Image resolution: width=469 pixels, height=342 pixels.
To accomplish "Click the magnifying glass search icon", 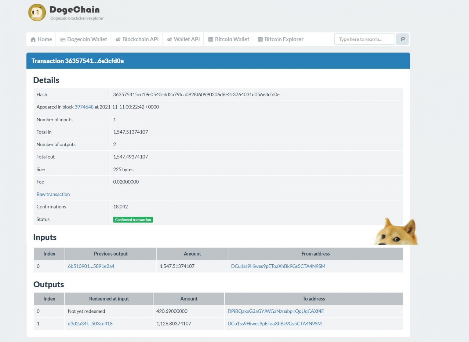I will (402, 39).
